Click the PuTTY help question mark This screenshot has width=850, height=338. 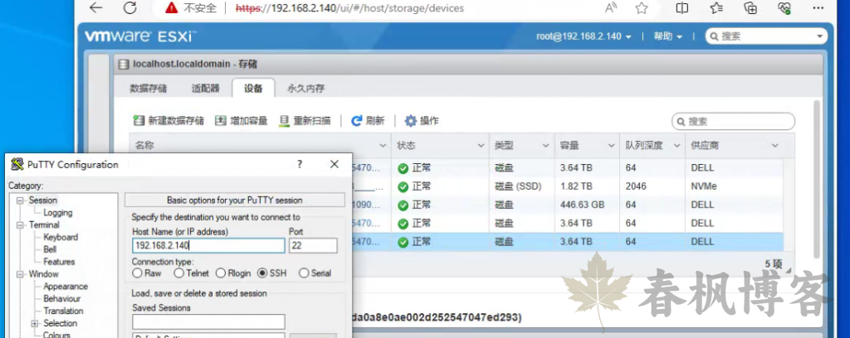coord(300,164)
